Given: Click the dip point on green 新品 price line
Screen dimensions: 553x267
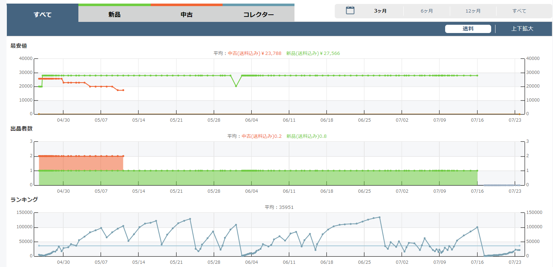Looking at the screenshot, I should click(236, 86).
